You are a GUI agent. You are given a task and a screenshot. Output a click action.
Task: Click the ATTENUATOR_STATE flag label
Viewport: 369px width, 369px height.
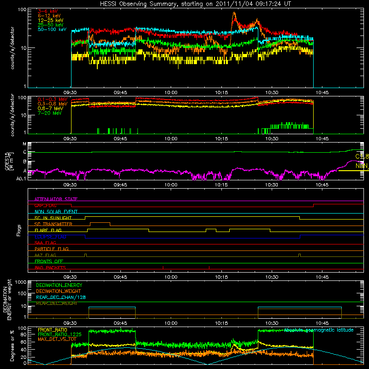coord(56,199)
